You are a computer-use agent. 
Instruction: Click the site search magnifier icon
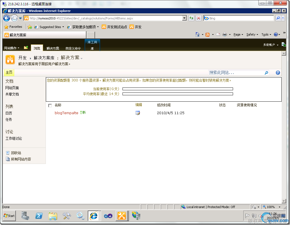(x=266, y=73)
